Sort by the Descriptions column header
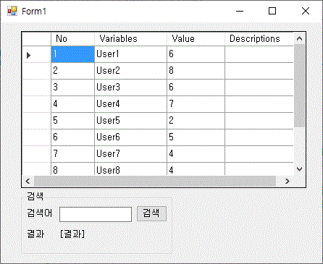 [x=259, y=39]
